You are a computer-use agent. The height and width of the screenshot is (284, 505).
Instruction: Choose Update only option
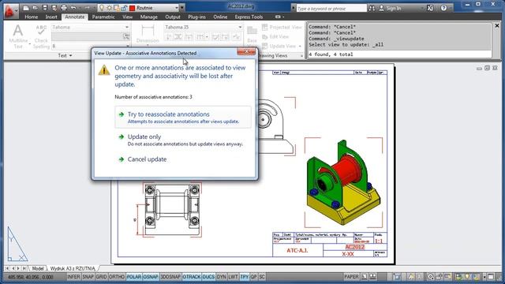[183, 140]
